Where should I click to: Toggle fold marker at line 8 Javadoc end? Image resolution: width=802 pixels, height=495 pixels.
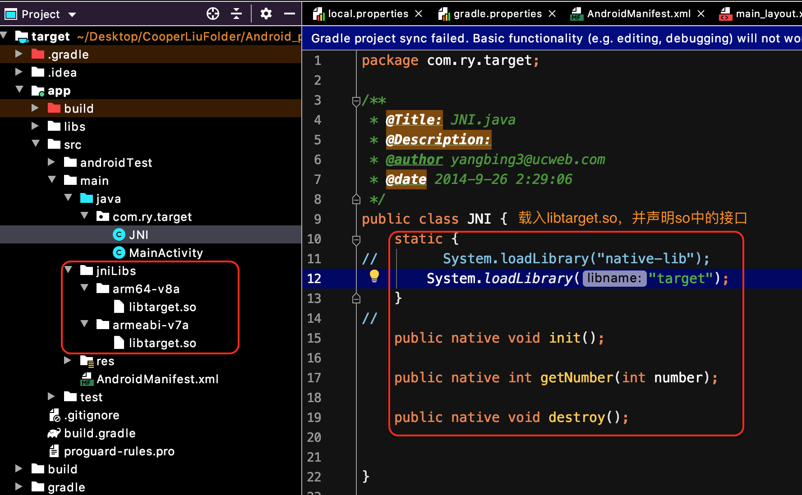356,199
